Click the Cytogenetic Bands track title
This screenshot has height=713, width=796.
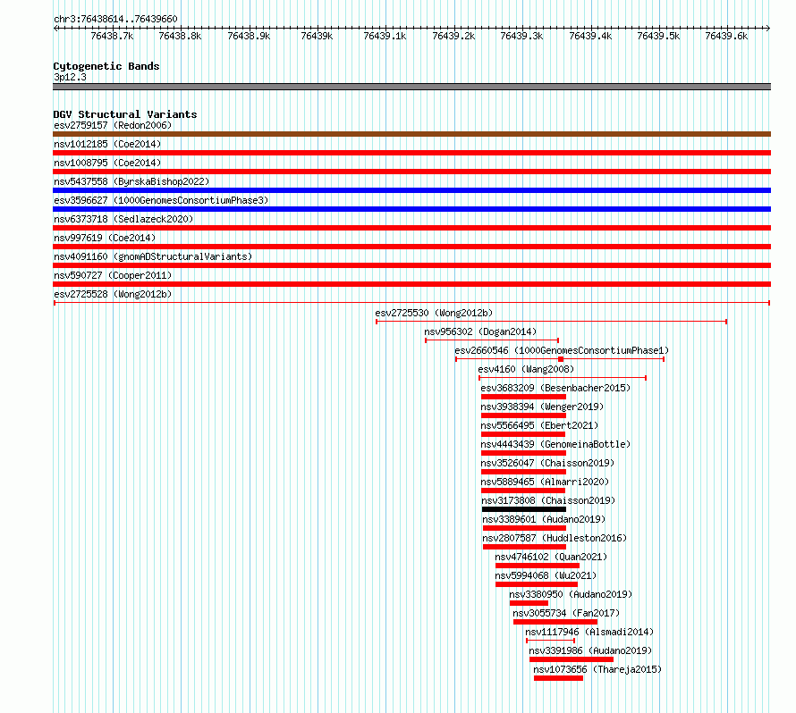pyautogui.click(x=106, y=66)
